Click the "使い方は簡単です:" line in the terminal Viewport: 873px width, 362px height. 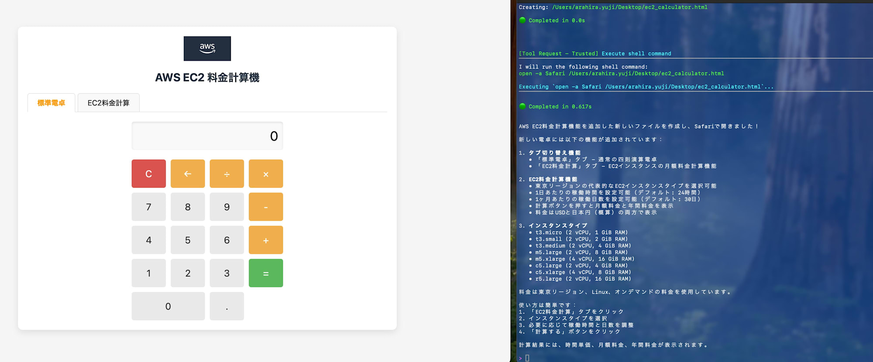[548, 305]
